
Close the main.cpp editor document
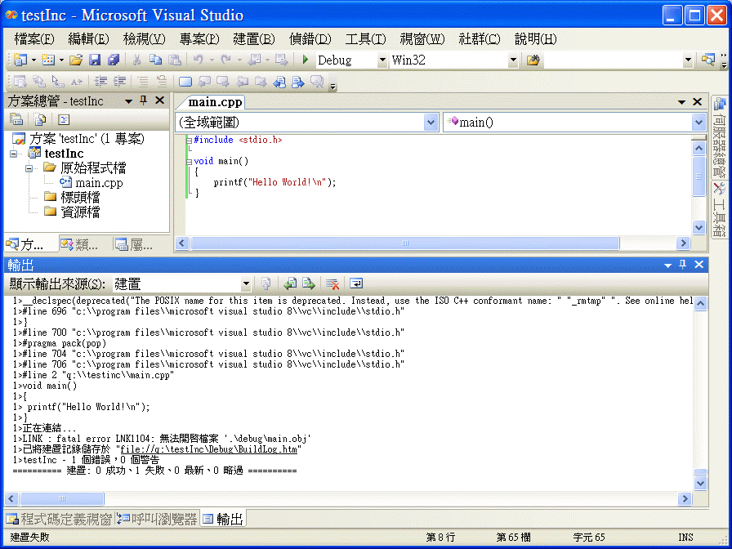[x=697, y=101]
